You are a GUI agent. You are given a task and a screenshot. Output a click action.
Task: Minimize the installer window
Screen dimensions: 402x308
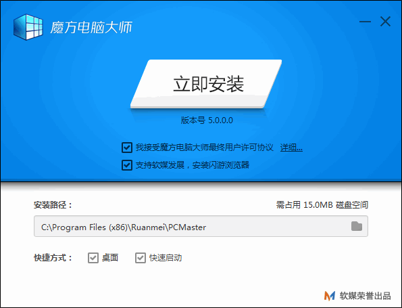point(365,22)
